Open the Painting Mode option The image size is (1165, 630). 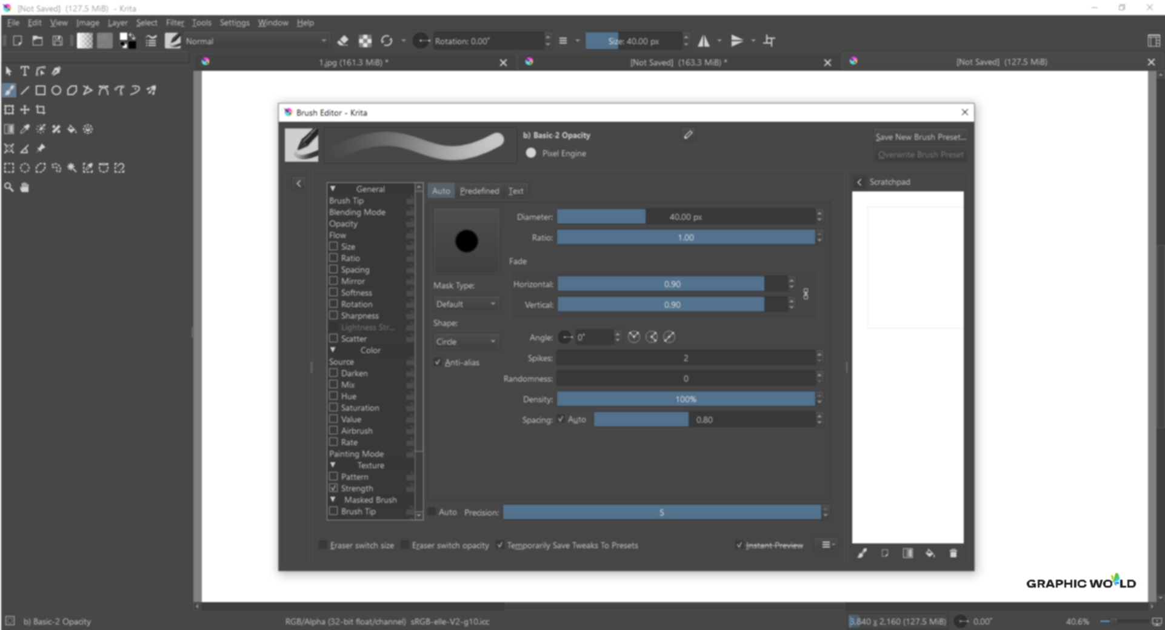coord(356,454)
